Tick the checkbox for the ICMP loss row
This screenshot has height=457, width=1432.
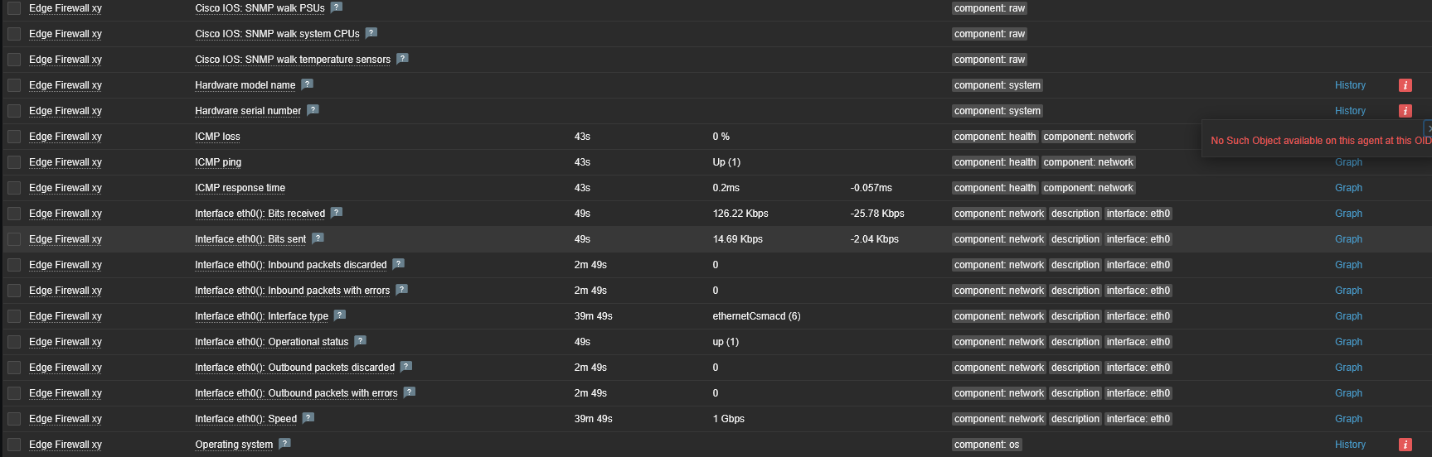(x=14, y=137)
